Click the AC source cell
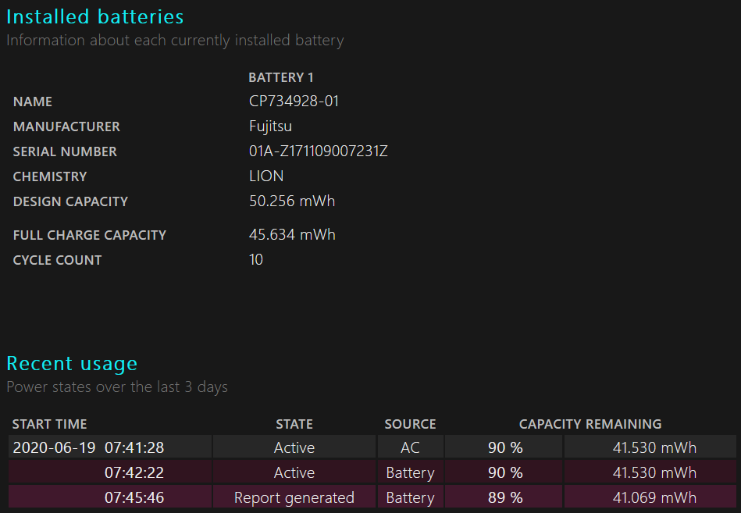741x513 pixels. pyautogui.click(x=410, y=447)
